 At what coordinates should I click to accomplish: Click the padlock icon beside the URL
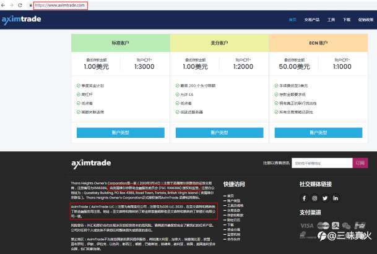tap(30, 5)
